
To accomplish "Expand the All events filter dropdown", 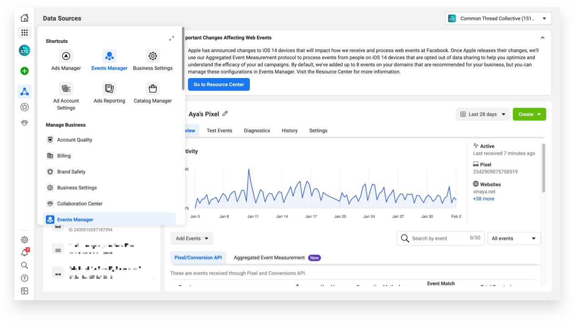I will pyautogui.click(x=514, y=238).
